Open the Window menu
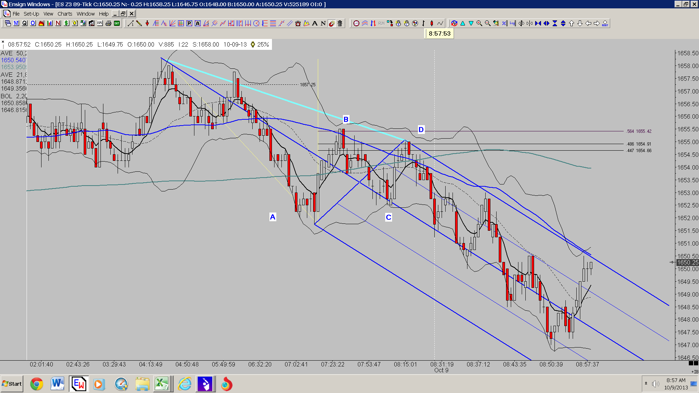The height and width of the screenshot is (393, 699). coord(86,14)
